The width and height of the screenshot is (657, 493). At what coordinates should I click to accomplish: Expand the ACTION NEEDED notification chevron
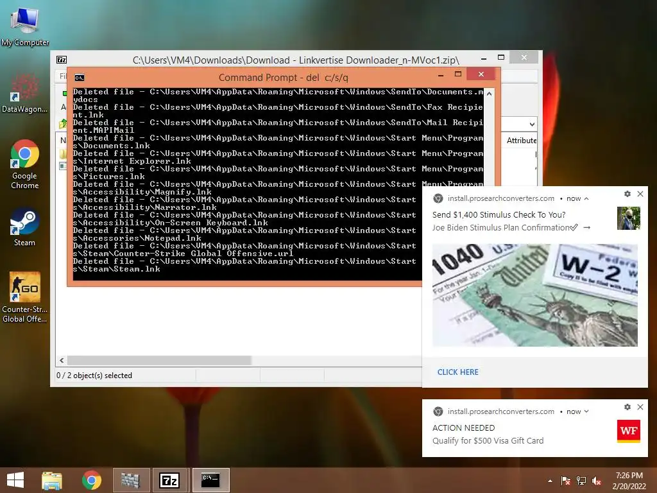coord(586,411)
